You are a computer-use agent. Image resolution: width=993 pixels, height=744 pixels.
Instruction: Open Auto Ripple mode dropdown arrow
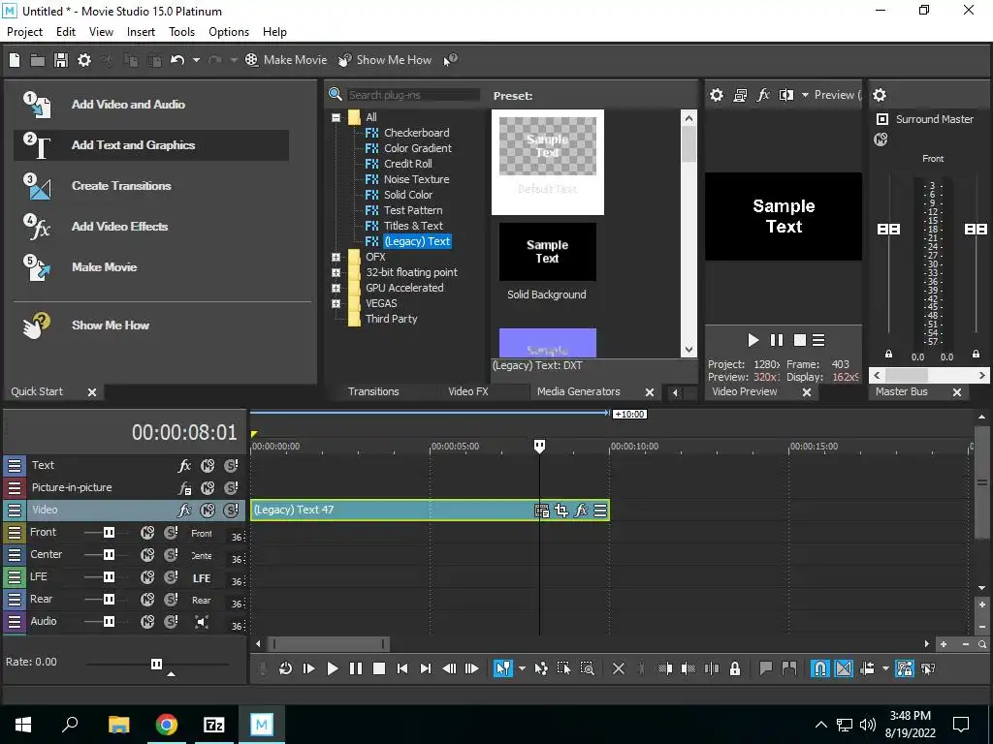tap(885, 668)
